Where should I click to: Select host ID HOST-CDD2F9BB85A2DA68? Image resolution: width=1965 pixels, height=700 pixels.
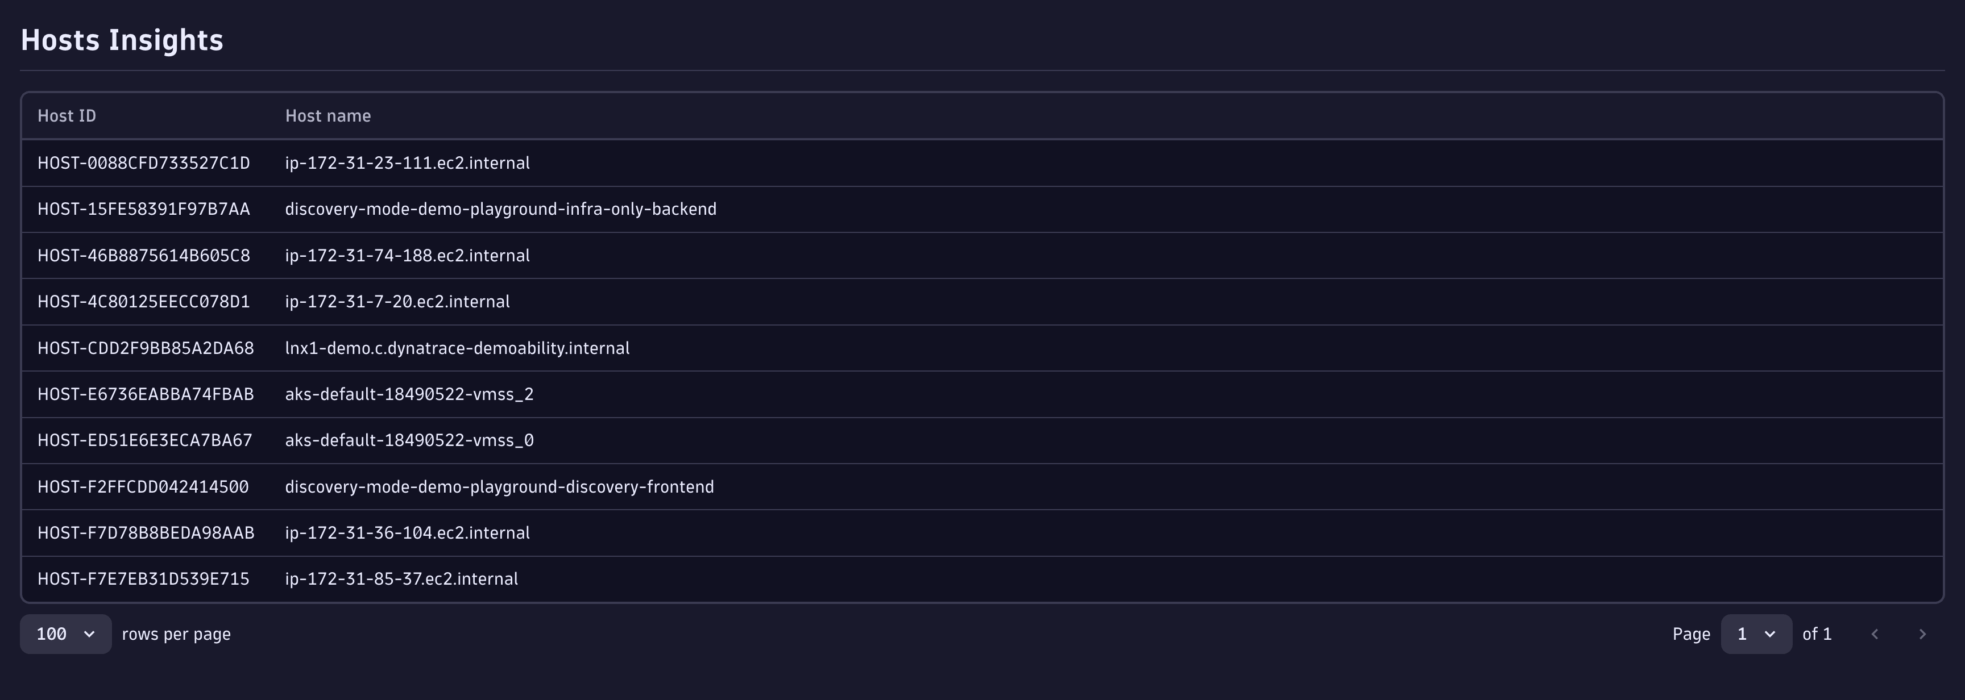(146, 348)
